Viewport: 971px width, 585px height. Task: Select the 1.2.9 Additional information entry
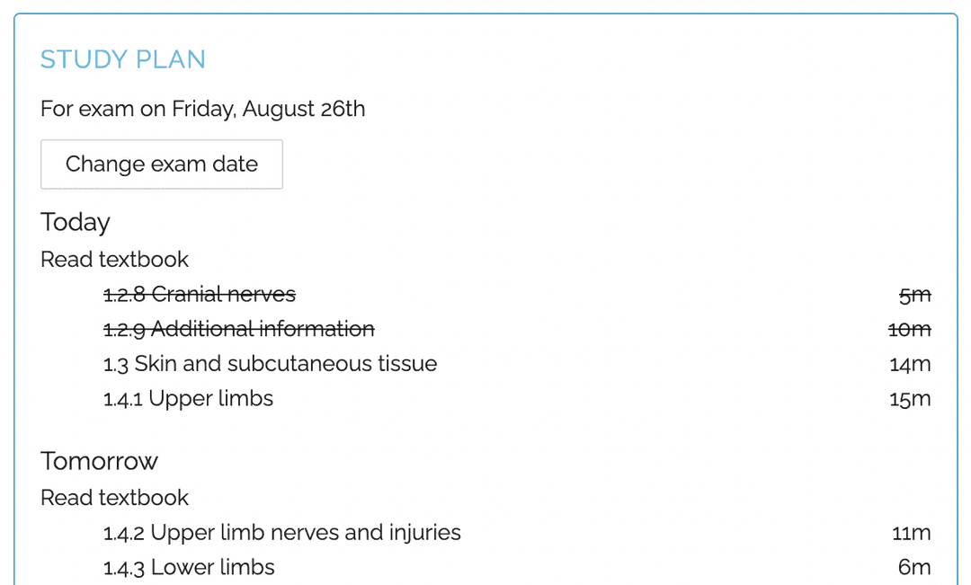coord(238,329)
